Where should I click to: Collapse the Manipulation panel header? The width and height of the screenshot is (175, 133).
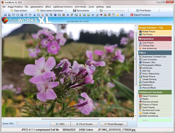point(155,39)
